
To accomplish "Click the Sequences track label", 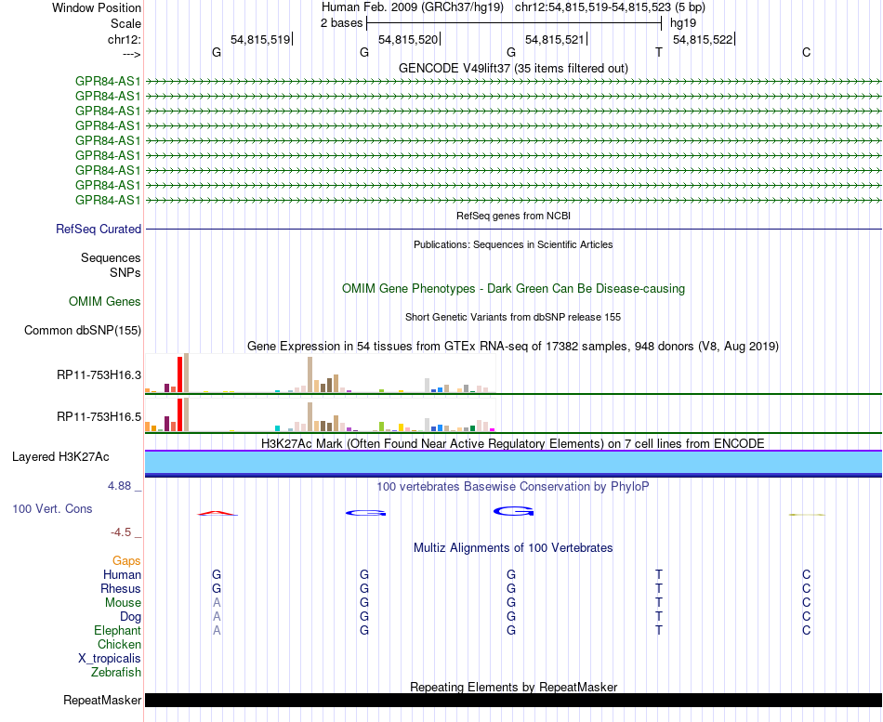I will tap(111, 258).
